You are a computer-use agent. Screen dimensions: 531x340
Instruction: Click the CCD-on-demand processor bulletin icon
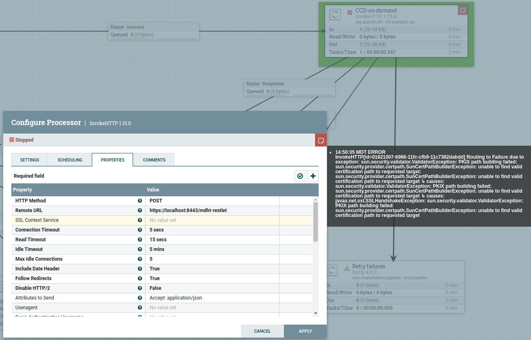coord(463,10)
